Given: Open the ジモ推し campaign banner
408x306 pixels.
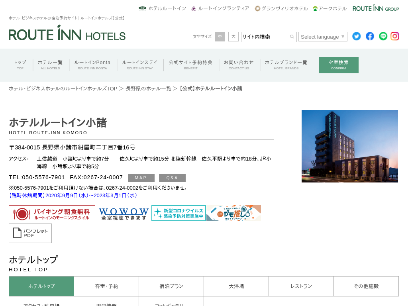Looking at the screenshot, I should pos(233,213).
